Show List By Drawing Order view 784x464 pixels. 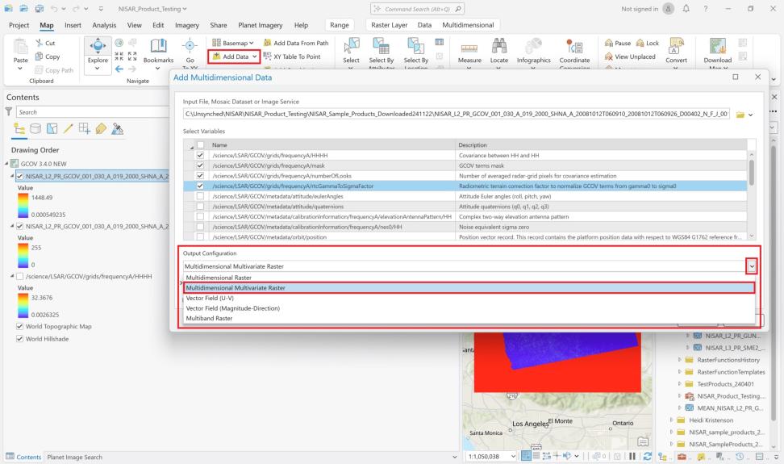[x=19, y=129]
